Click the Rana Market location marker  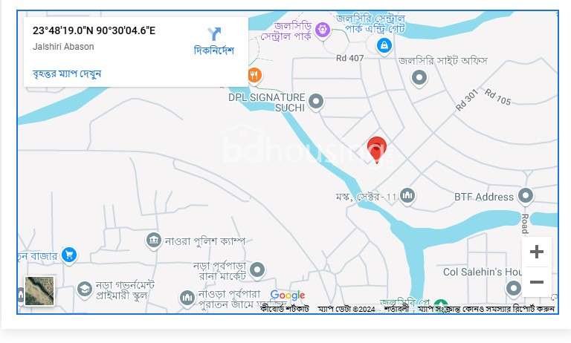point(257,271)
